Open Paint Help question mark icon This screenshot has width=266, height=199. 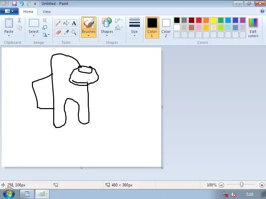[x=262, y=11]
